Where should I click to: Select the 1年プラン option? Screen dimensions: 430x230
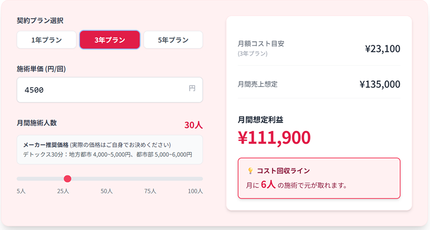point(46,40)
